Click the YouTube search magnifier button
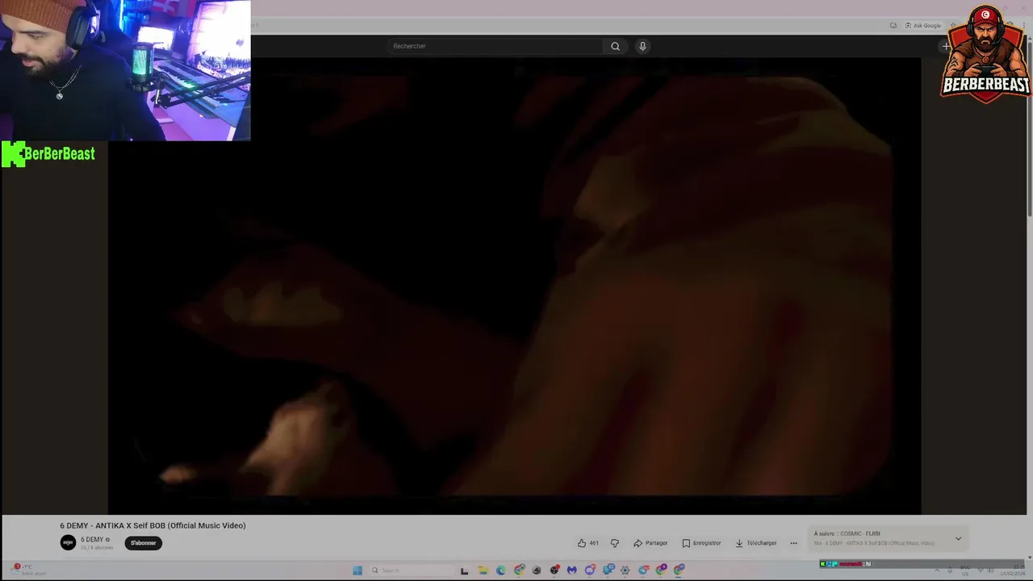1033x581 pixels. click(615, 46)
